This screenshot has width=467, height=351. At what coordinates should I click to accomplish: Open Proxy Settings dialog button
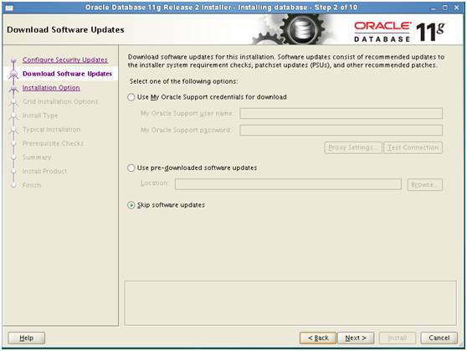tap(353, 148)
